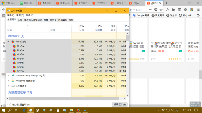202x113 pixels.
Task: Open the Action Center notification icon
Action: click(196, 110)
